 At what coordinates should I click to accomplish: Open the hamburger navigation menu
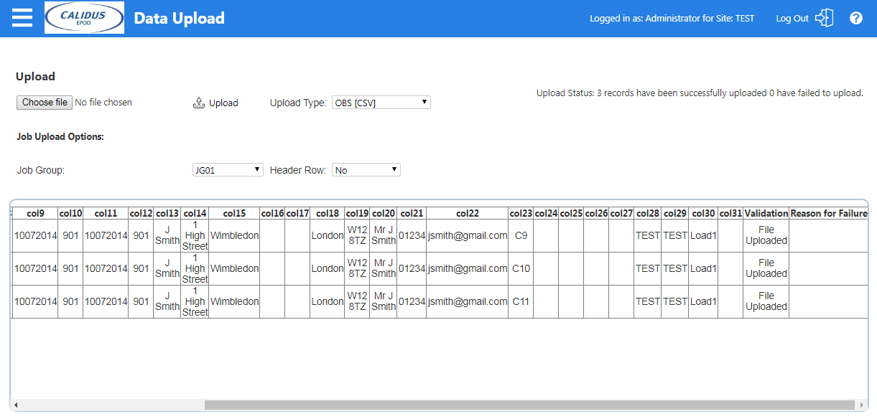pyautogui.click(x=22, y=18)
